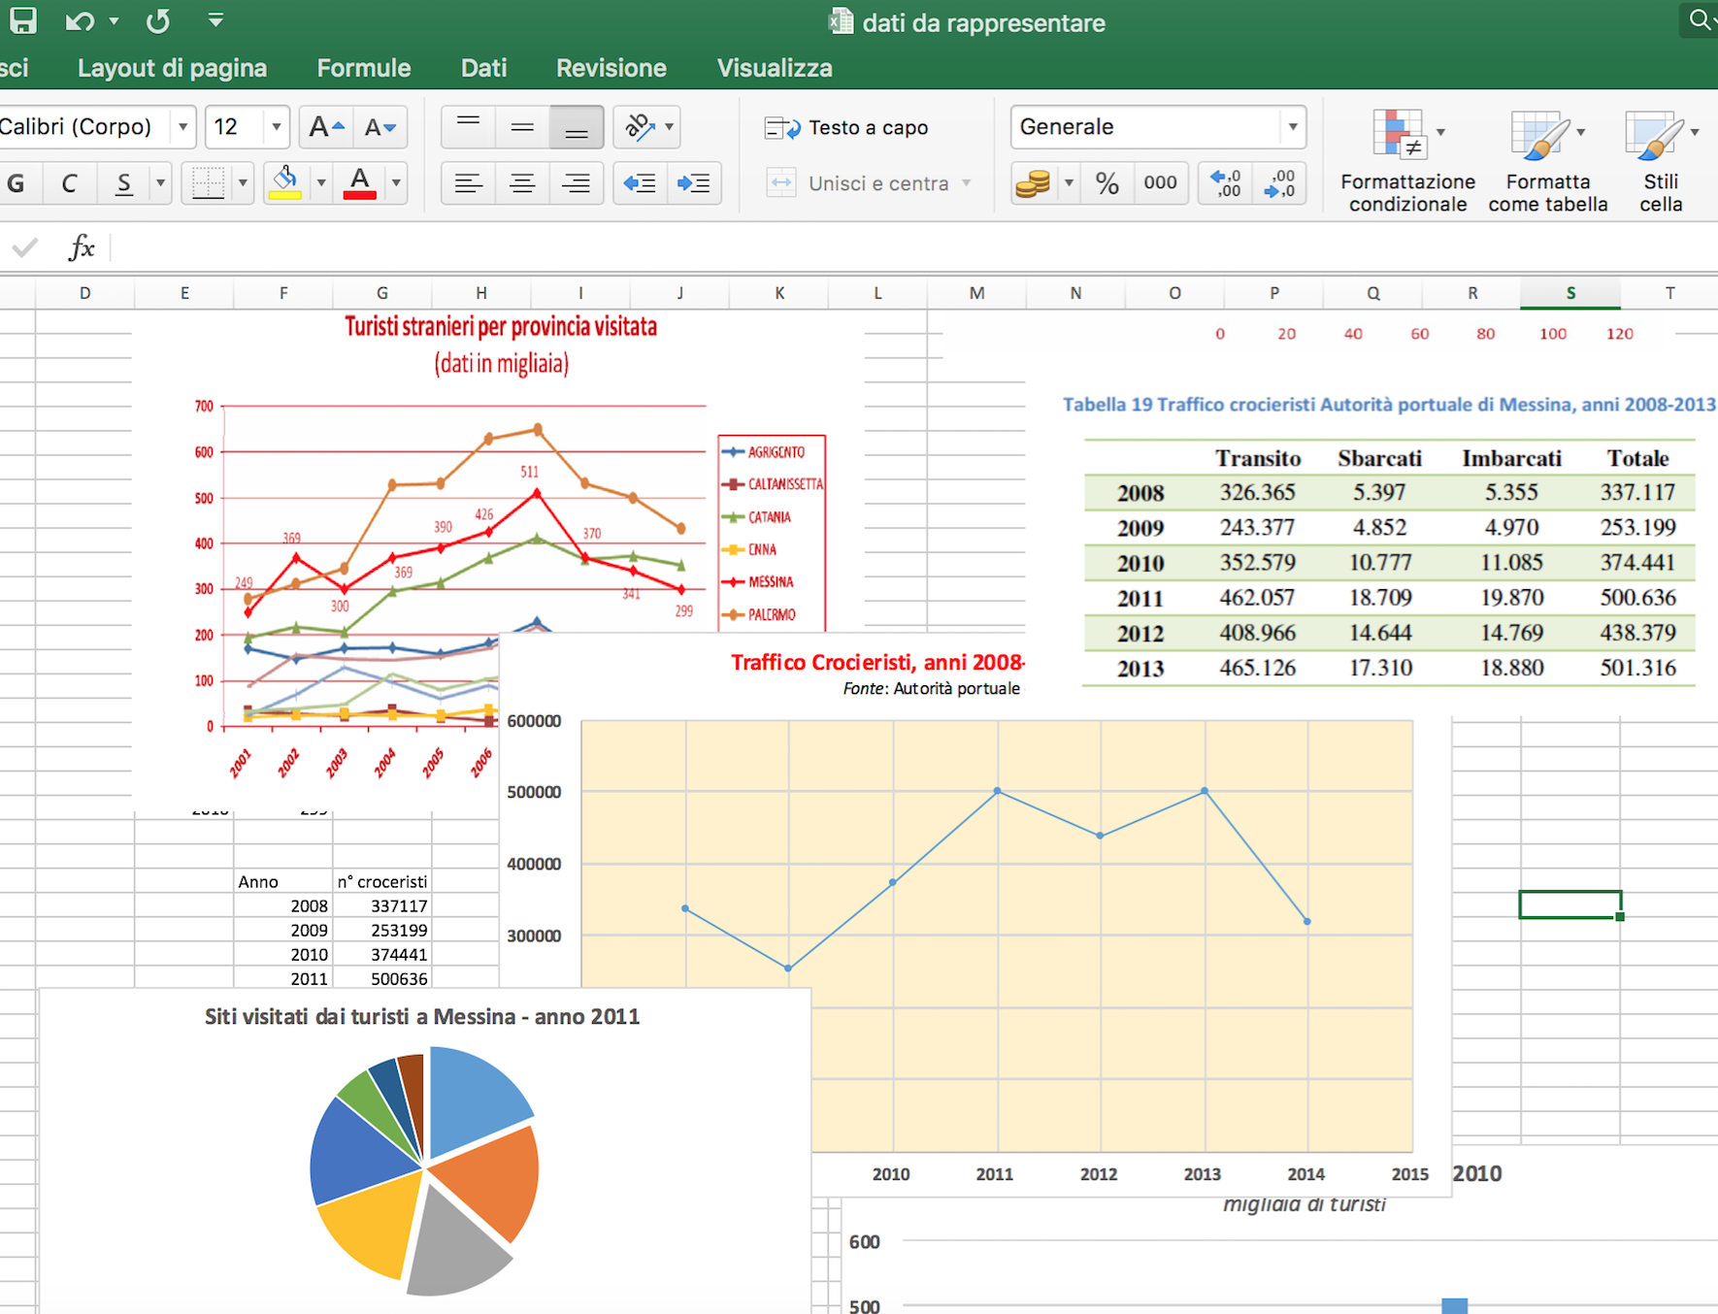
Task: Go to the Revisione tab
Action: [x=611, y=68]
